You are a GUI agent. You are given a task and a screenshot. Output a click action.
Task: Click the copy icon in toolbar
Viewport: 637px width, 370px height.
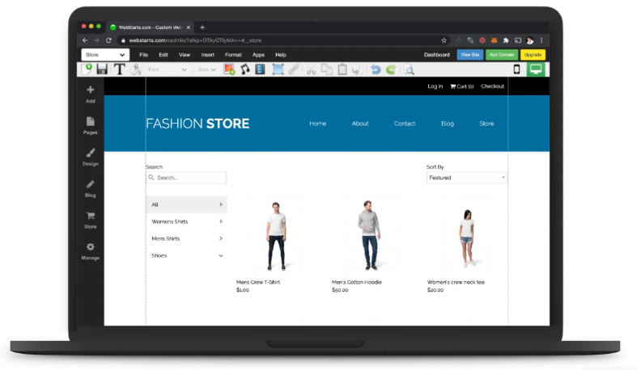[x=327, y=69]
